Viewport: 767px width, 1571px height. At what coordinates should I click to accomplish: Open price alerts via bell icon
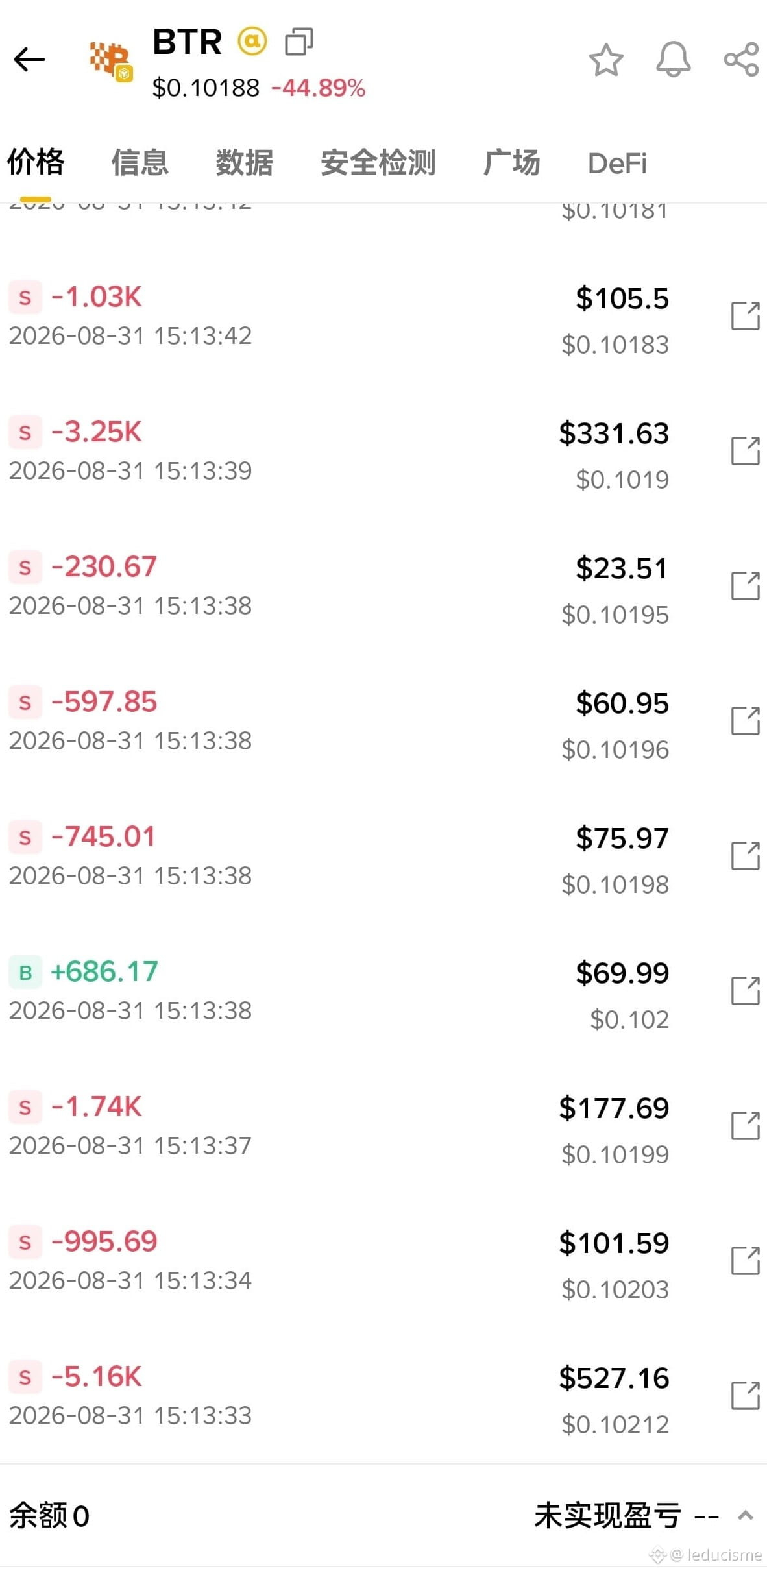click(x=674, y=60)
